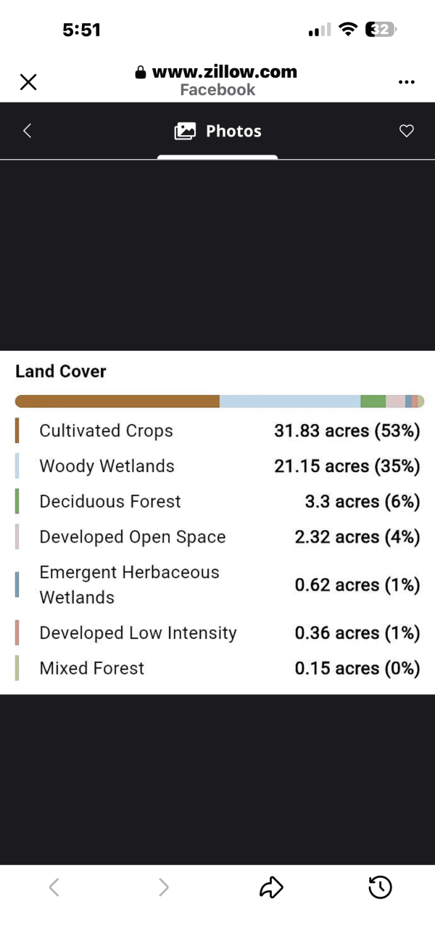
Task: Tap the lock icon beside the URL
Action: [141, 72]
